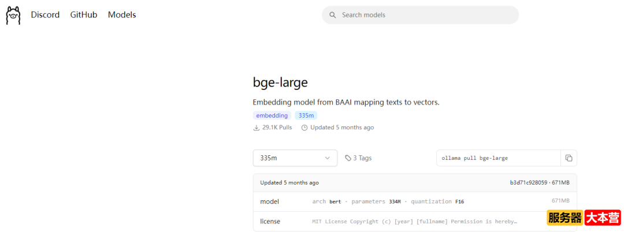Click the bge-large title heading
The width and height of the screenshot is (624, 232).
click(280, 82)
